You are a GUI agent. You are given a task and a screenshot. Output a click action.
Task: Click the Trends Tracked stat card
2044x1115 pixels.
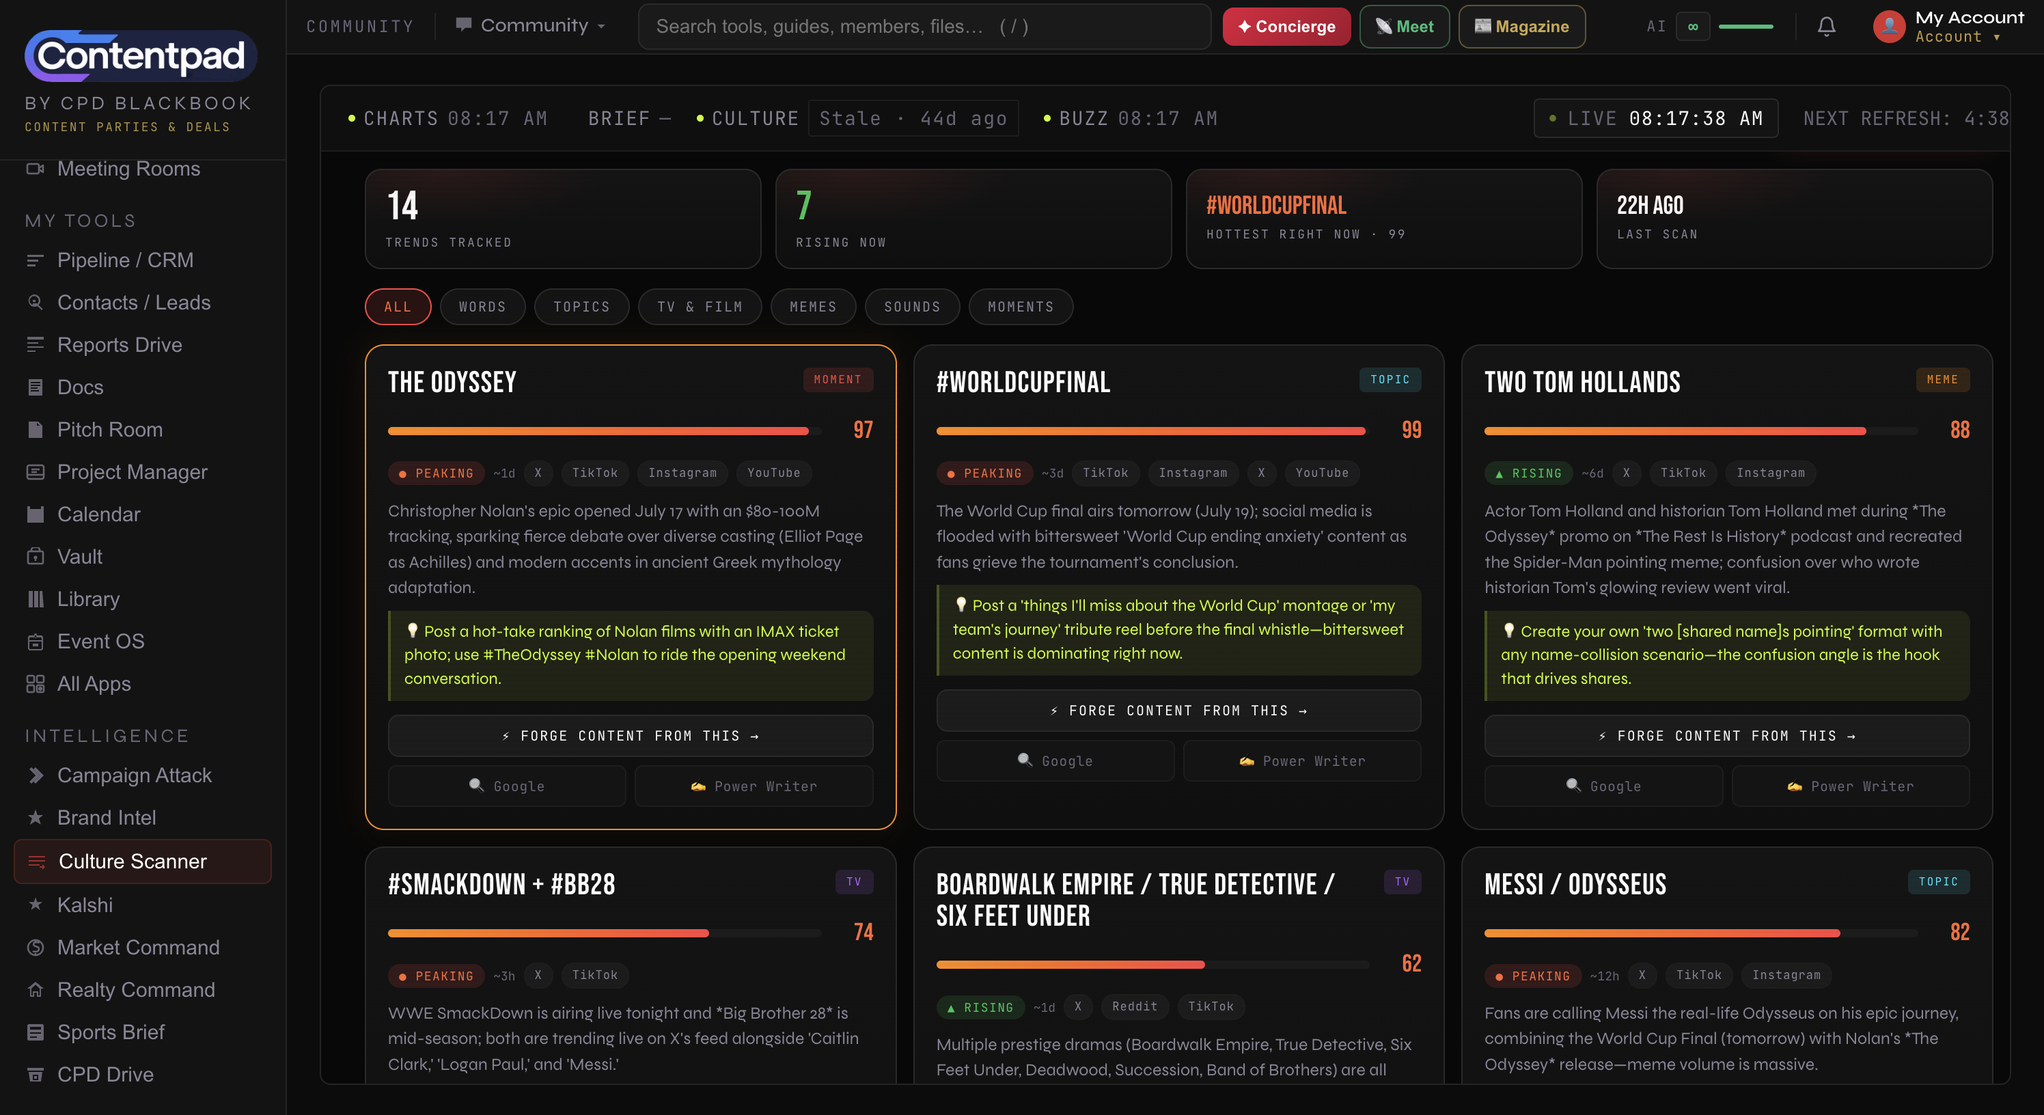click(x=562, y=218)
